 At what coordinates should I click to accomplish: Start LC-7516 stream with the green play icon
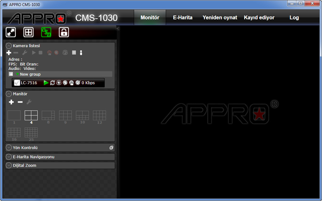[46, 83]
